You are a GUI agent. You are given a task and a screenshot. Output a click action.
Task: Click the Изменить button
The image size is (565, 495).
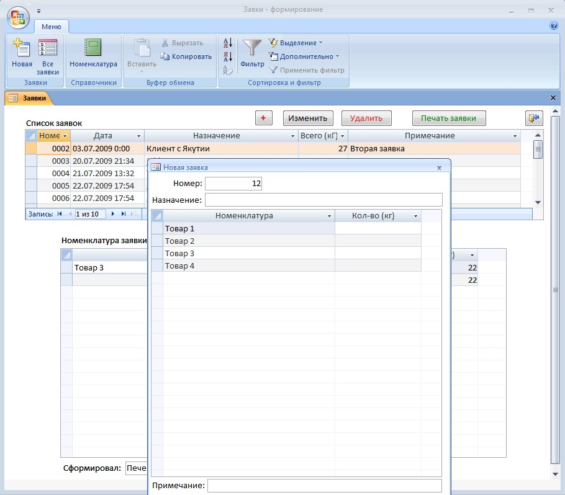click(308, 118)
